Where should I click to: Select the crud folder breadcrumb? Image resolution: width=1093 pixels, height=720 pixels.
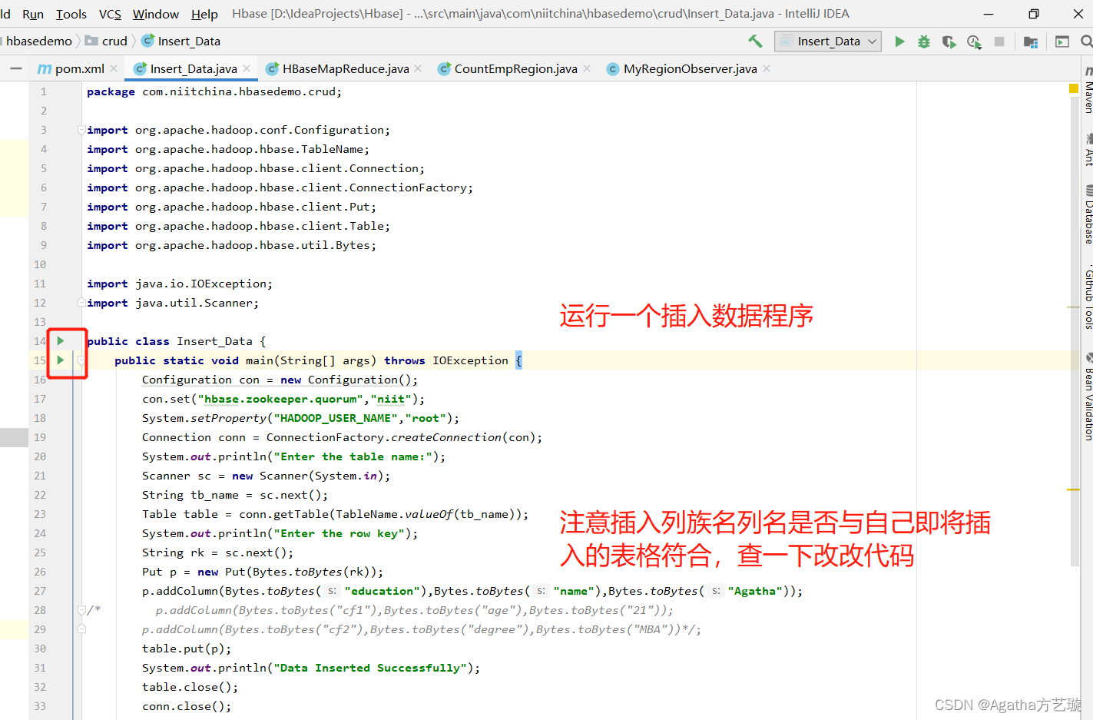click(x=107, y=41)
